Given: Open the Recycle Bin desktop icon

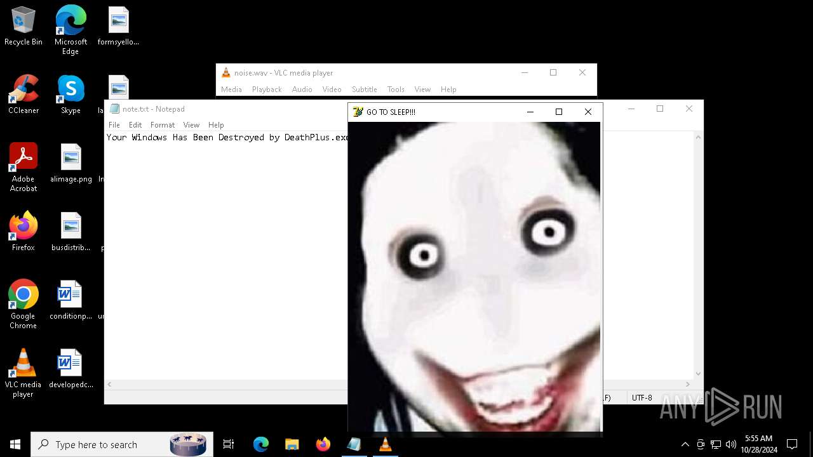Looking at the screenshot, I should [x=24, y=27].
